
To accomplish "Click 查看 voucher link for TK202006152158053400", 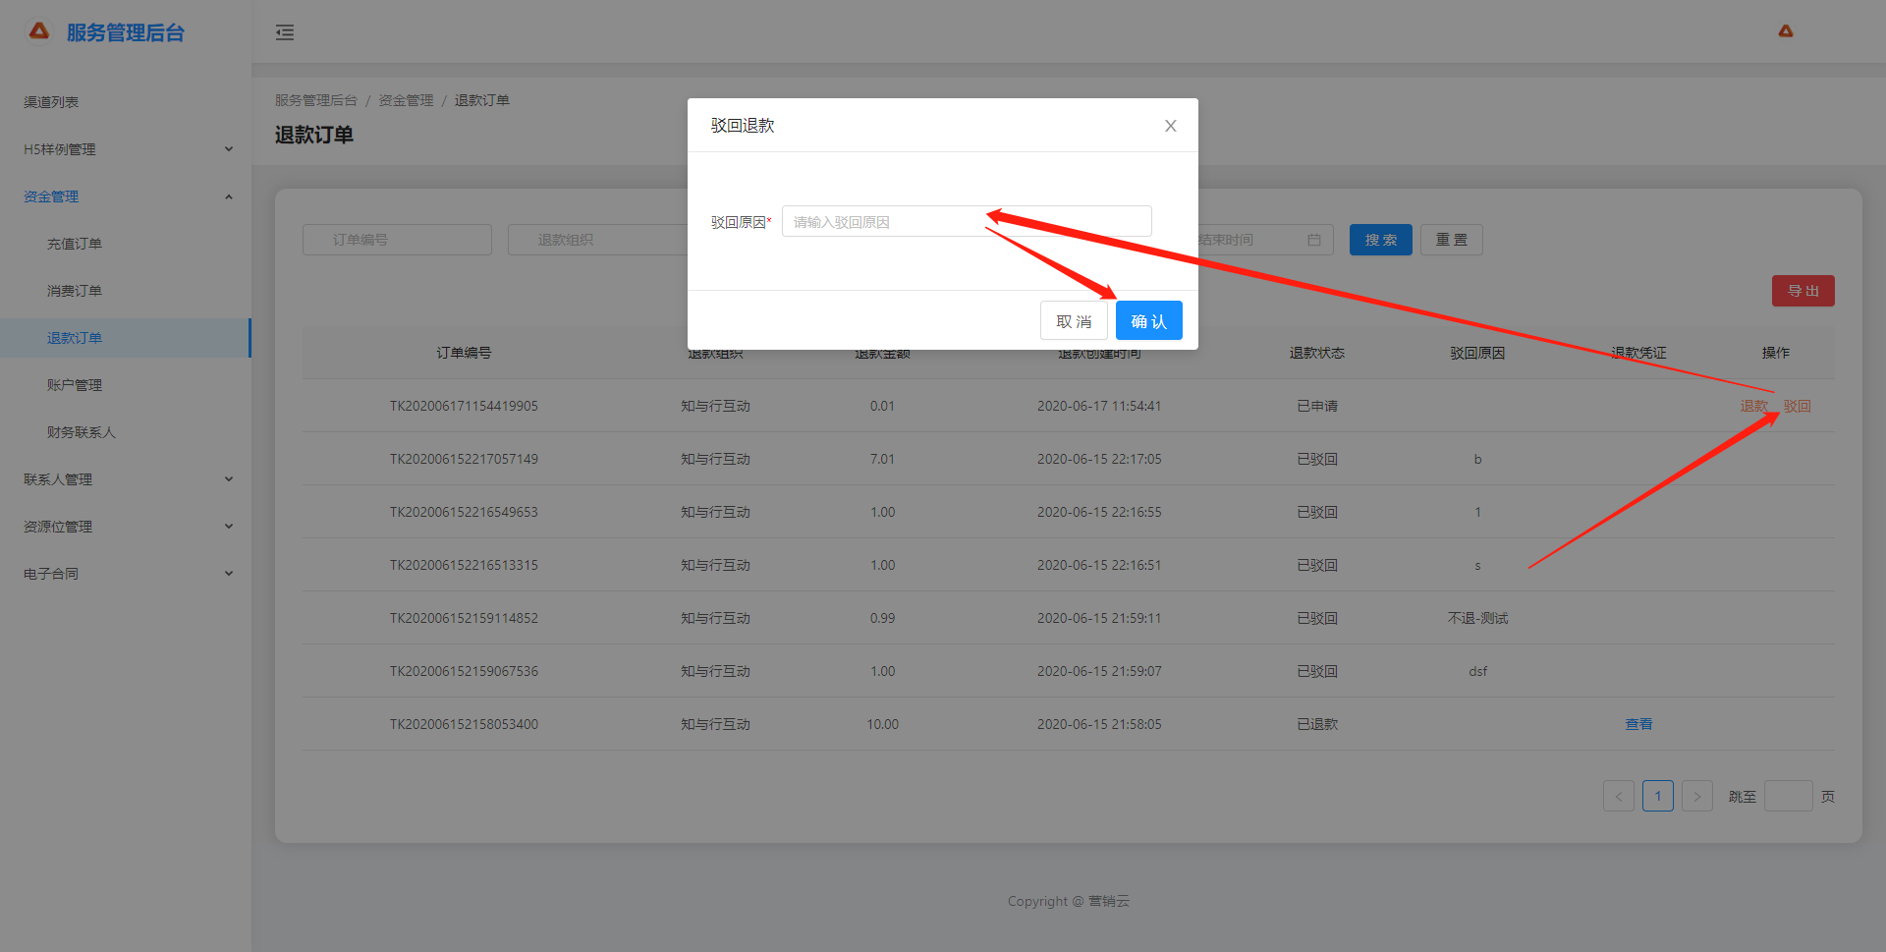I will (1638, 724).
